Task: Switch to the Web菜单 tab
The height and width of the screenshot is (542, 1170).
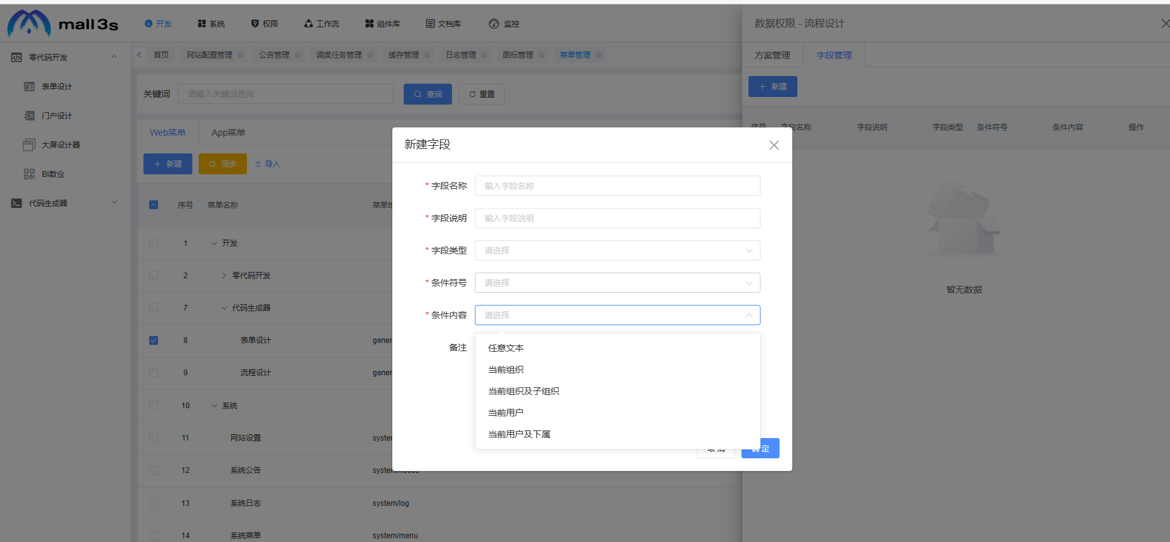Action: tap(168, 132)
